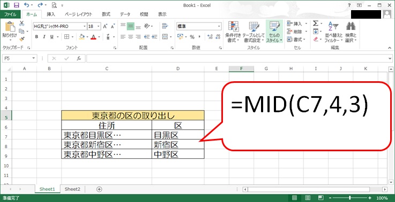Change text orientation with the angled icon
The height and width of the screenshot is (202, 395).
point(147,26)
